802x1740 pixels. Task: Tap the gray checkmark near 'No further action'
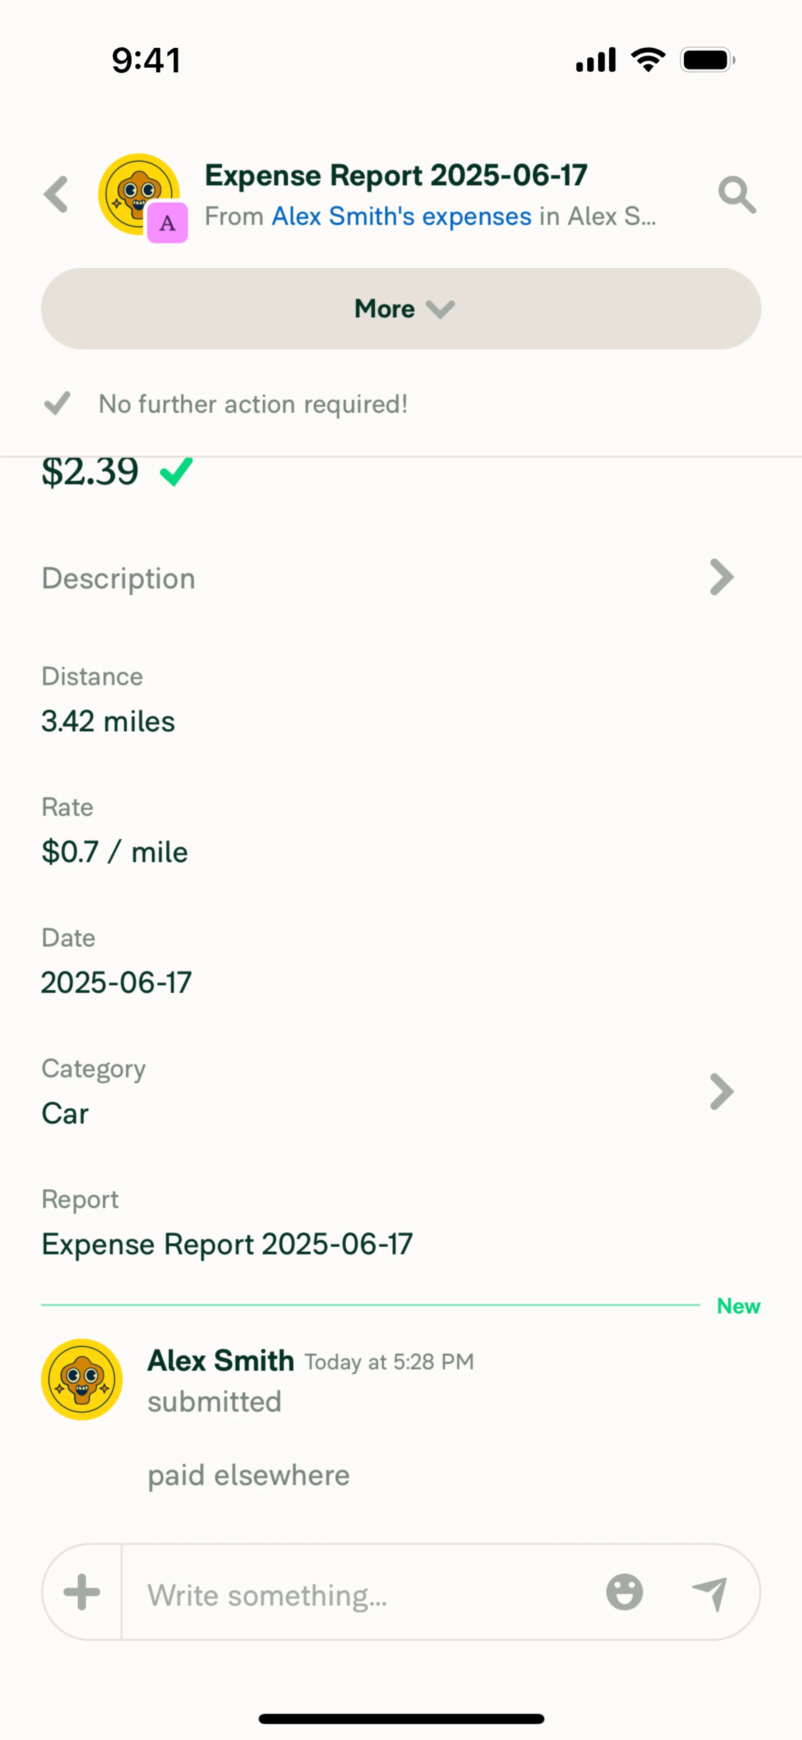point(57,403)
